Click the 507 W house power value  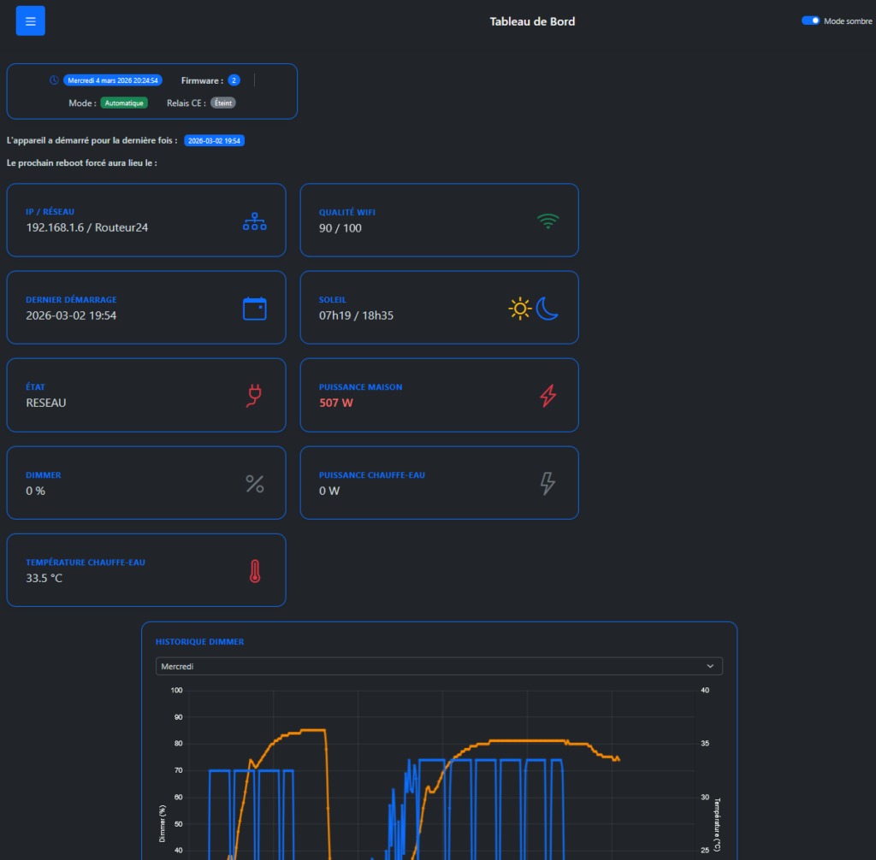tap(336, 403)
